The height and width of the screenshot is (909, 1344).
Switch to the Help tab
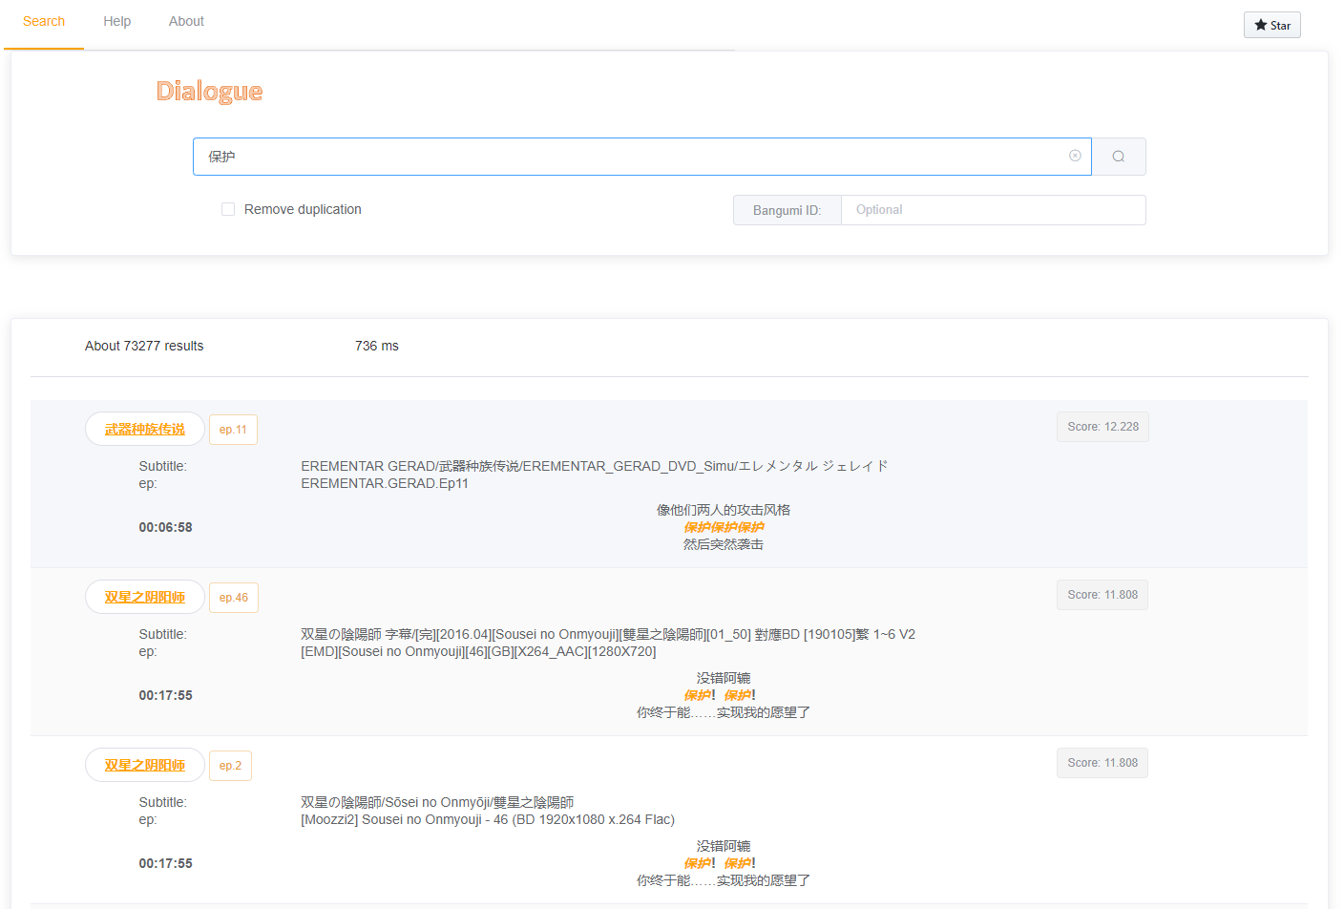coord(116,21)
